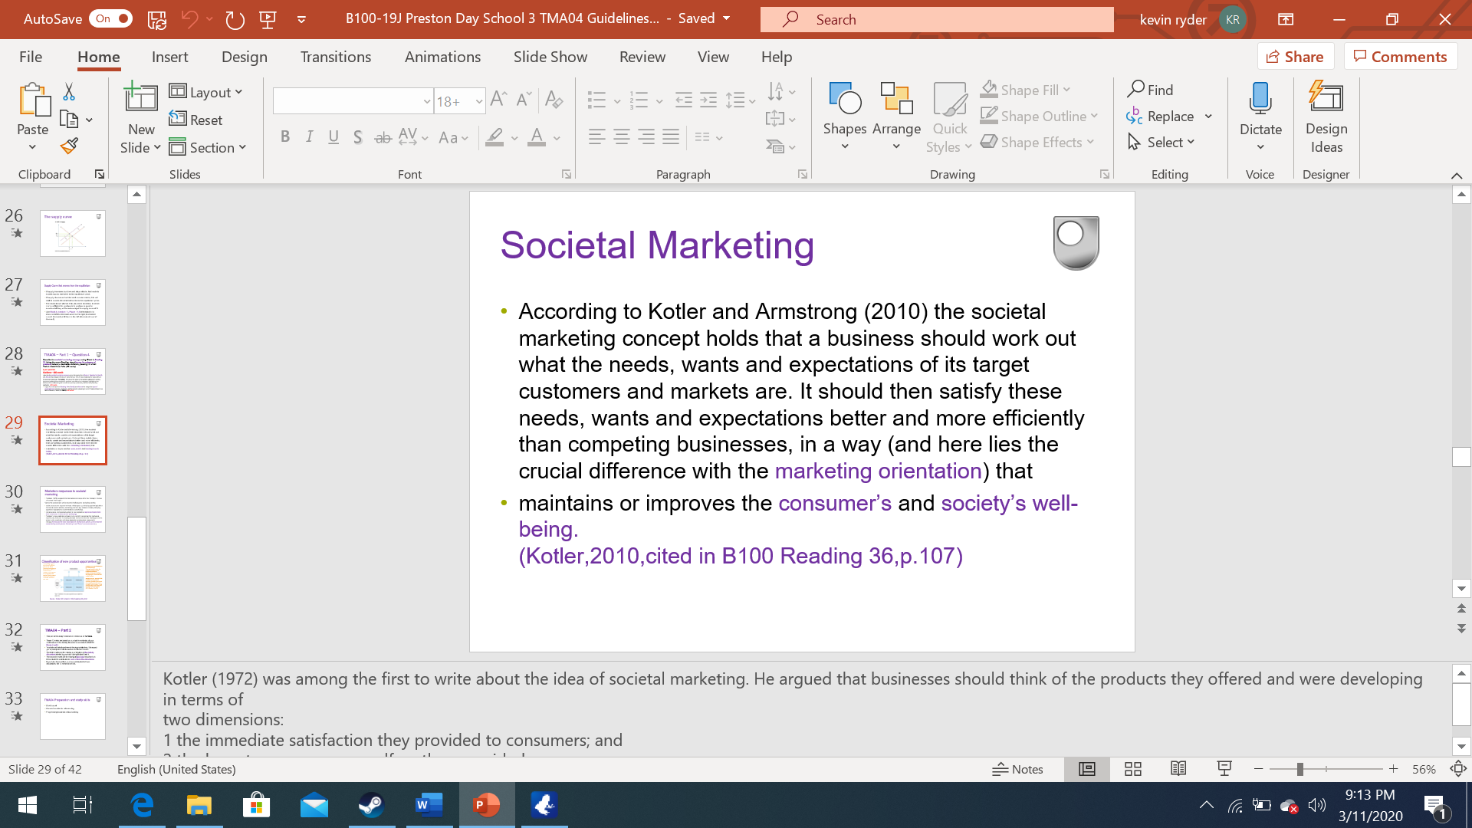The width and height of the screenshot is (1472, 828).
Task: Open File Explorer from taskbar
Action: tap(199, 805)
